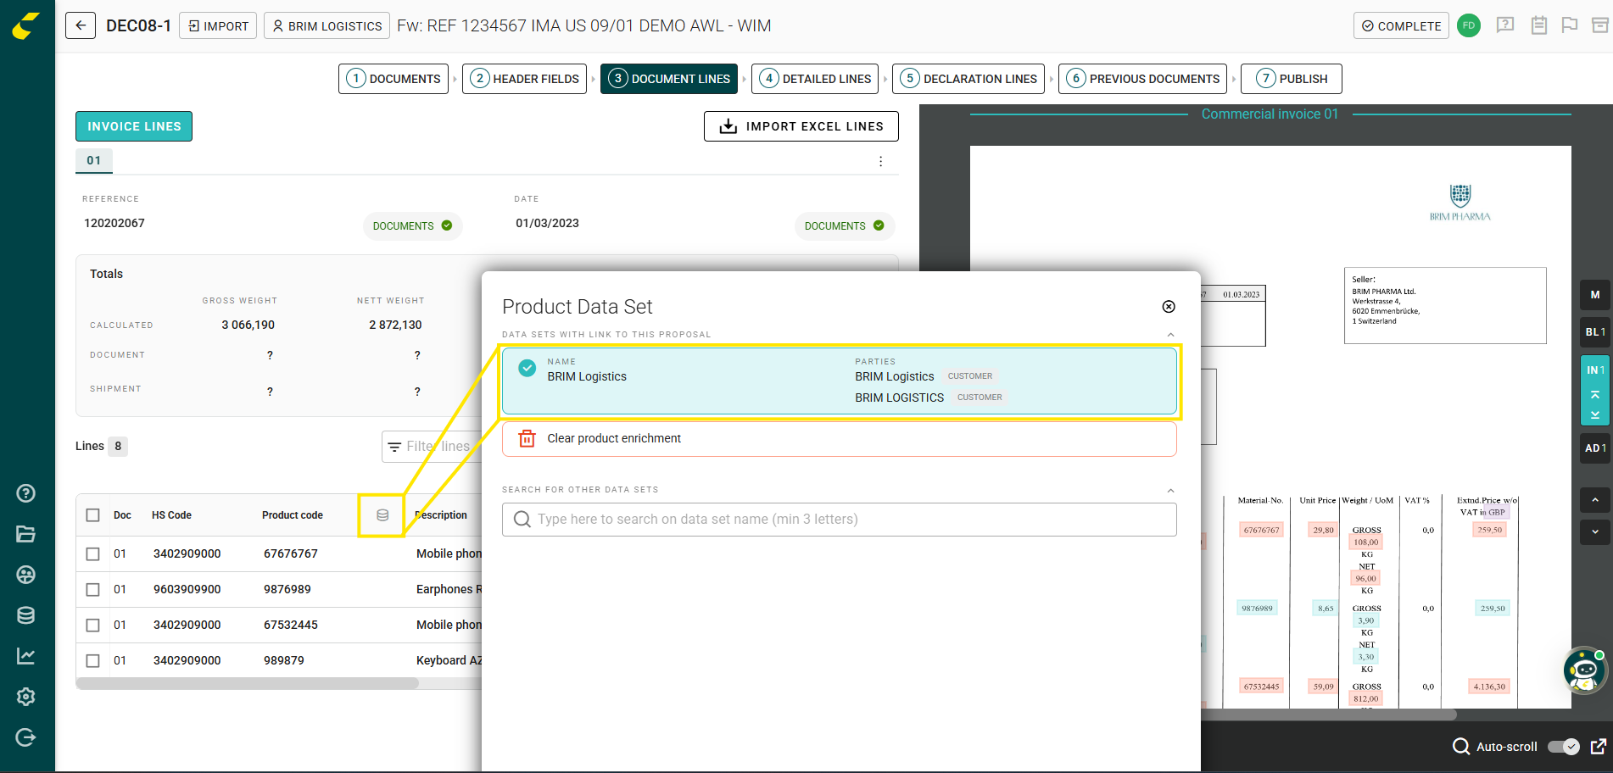Open settings gear in left sidebar

(25, 697)
